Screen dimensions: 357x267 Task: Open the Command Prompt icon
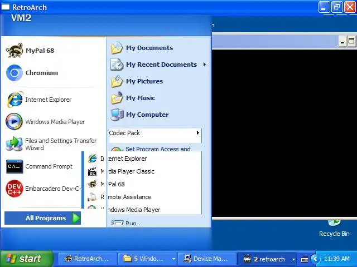click(x=15, y=166)
